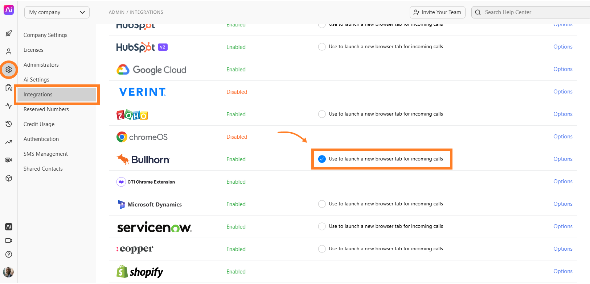This screenshot has width=590, height=284.
Task: Open the clipboard AI sidebar icon
Action: pos(9,88)
